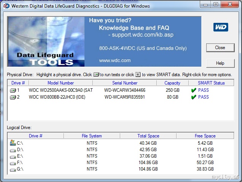Close window with the red X button
This screenshot has width=242, height=182.
pyautogui.click(x=230, y=4)
